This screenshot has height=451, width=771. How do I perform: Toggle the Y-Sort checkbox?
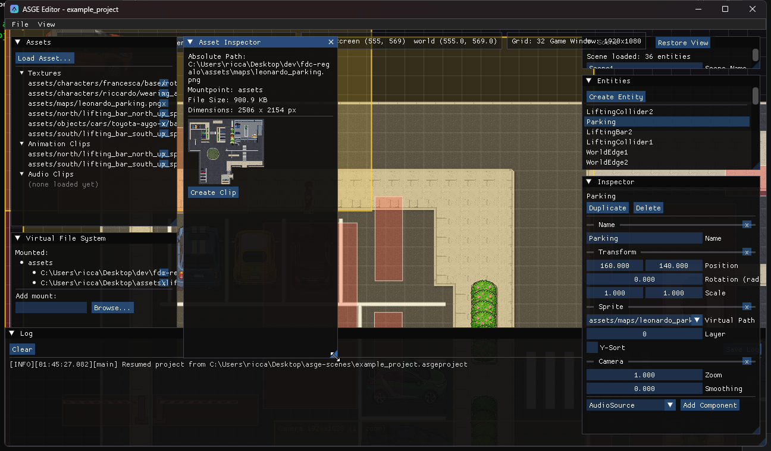click(x=592, y=348)
